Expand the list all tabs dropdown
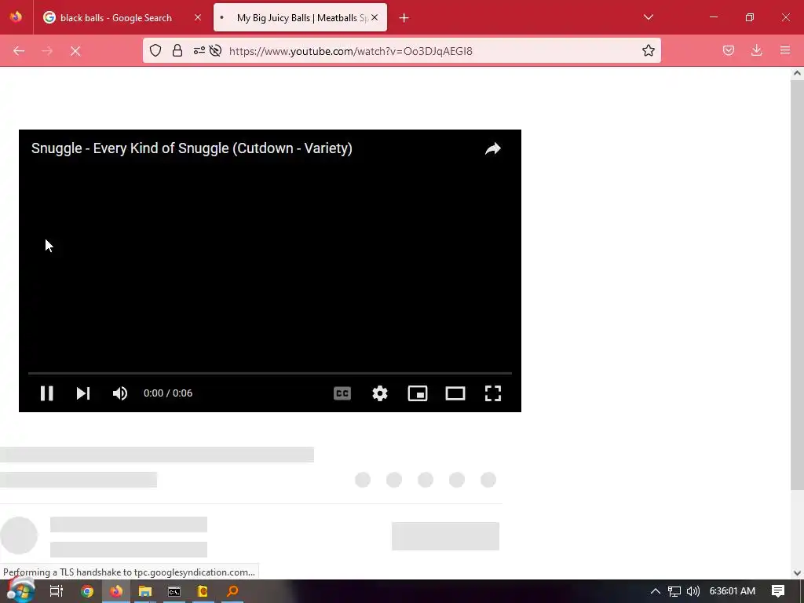The height and width of the screenshot is (603, 804). click(x=649, y=17)
